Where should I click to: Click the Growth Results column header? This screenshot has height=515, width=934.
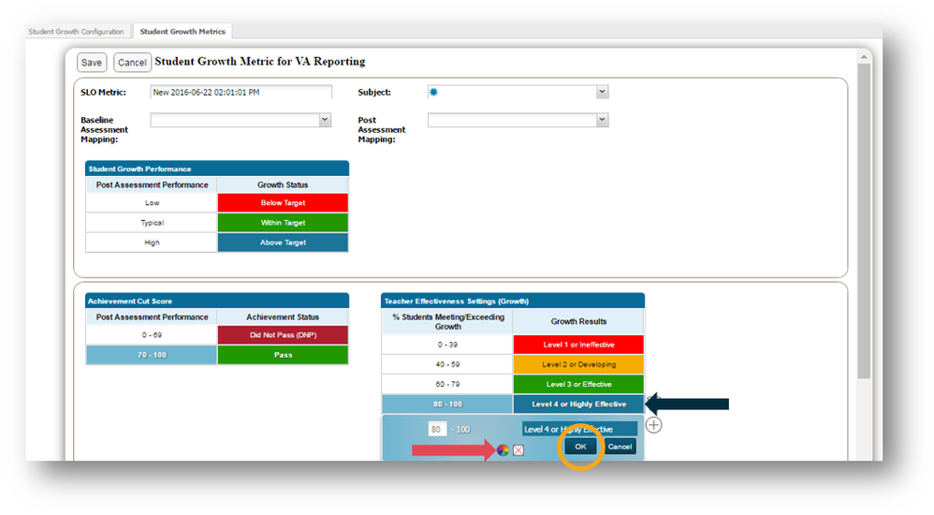(x=578, y=321)
